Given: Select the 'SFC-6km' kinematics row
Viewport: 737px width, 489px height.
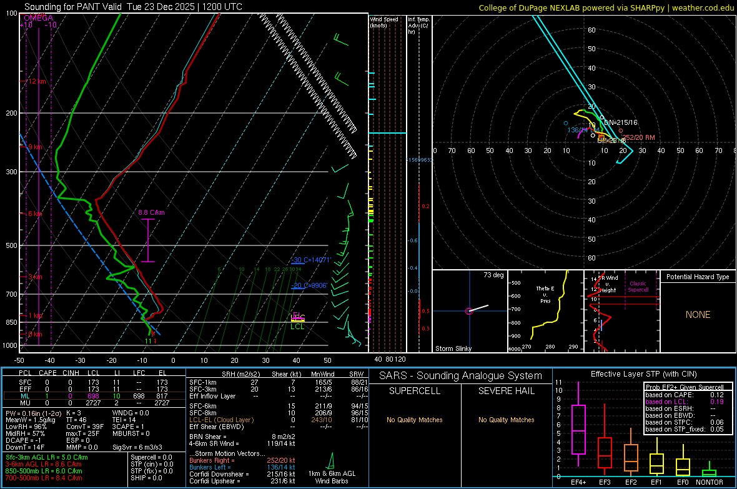Looking at the screenshot, I should tap(279, 406).
